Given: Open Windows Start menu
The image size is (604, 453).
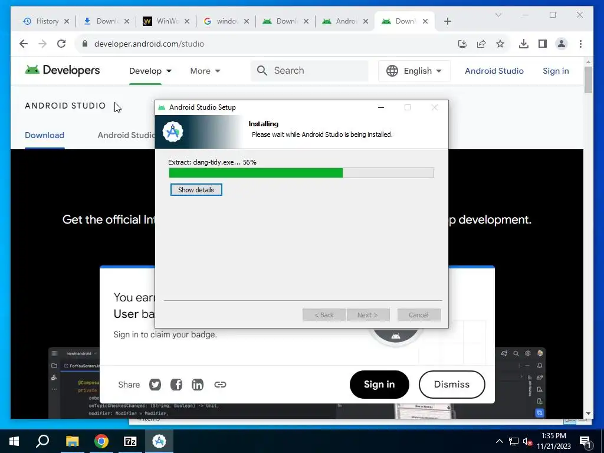Looking at the screenshot, I should 14,441.
